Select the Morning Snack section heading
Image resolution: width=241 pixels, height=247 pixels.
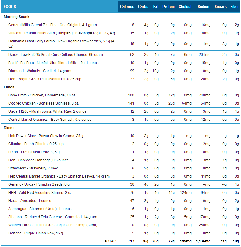pyautogui.click(x=16, y=17)
